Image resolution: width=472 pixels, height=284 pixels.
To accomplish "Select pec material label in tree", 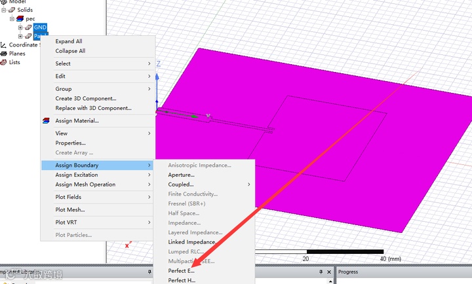I will pyautogui.click(x=30, y=18).
